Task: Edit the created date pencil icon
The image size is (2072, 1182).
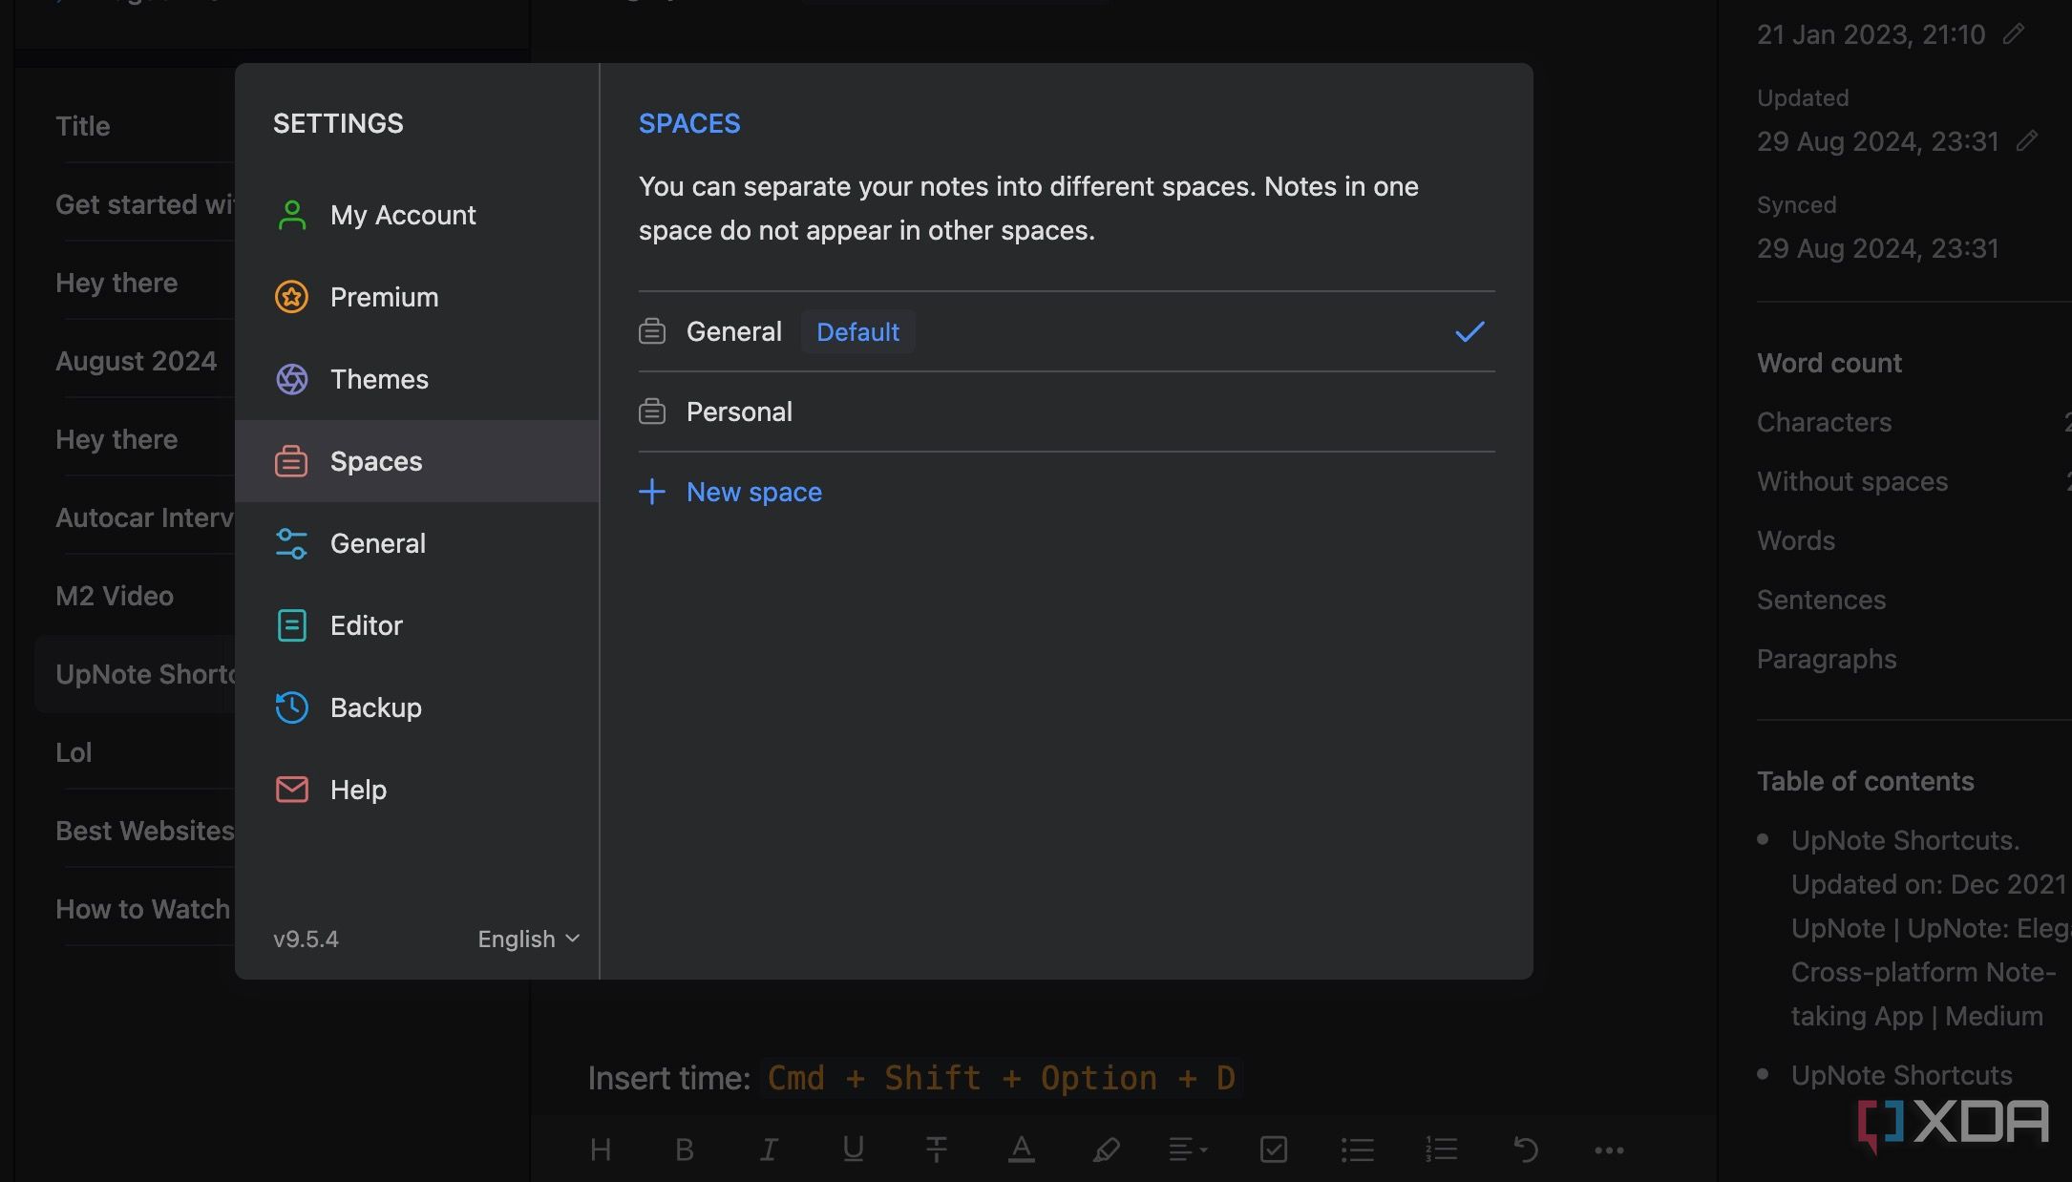Action: coord(2015,34)
